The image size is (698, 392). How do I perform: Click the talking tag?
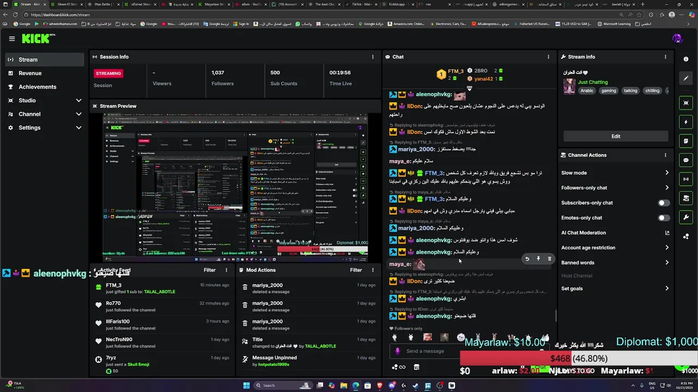click(x=630, y=91)
